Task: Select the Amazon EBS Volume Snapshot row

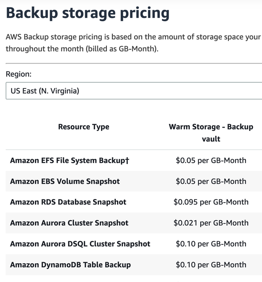Action: pos(134,181)
